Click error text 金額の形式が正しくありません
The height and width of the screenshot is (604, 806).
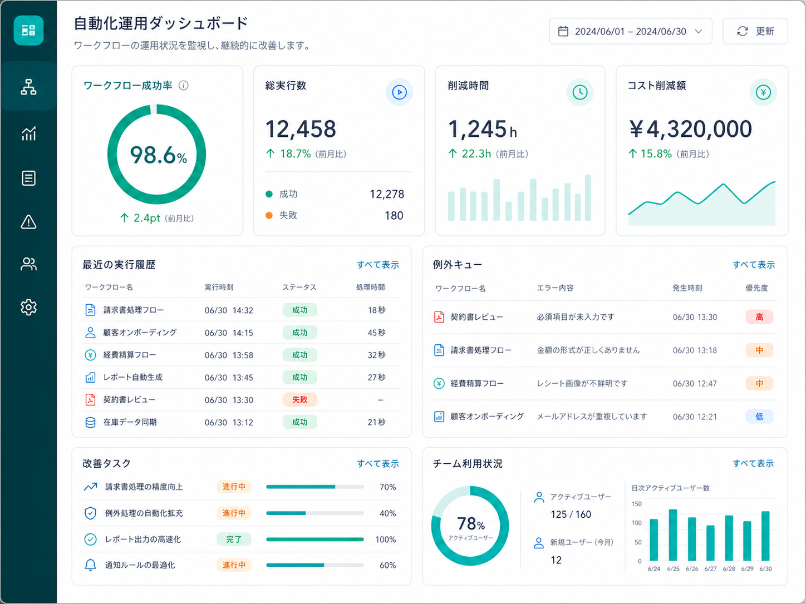point(588,350)
